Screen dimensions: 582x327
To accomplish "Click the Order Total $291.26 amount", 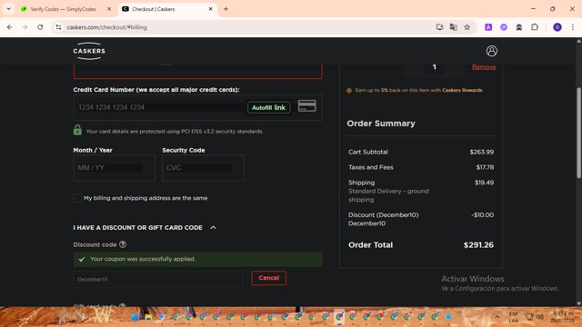I will [x=478, y=245].
